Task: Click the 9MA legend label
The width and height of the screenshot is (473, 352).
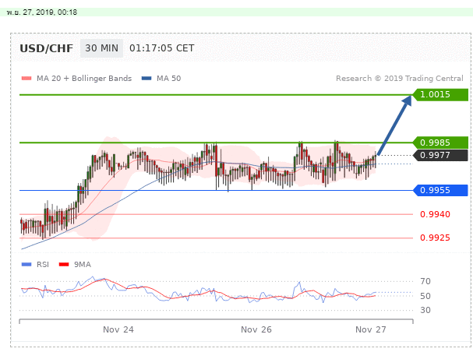Action: pyautogui.click(x=83, y=265)
